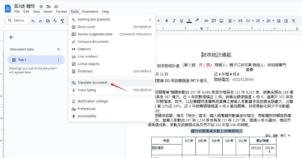Search the Menus search box

[17, 21]
